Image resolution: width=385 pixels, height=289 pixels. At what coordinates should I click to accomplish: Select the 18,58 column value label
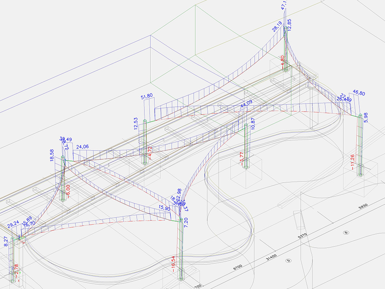(52, 155)
